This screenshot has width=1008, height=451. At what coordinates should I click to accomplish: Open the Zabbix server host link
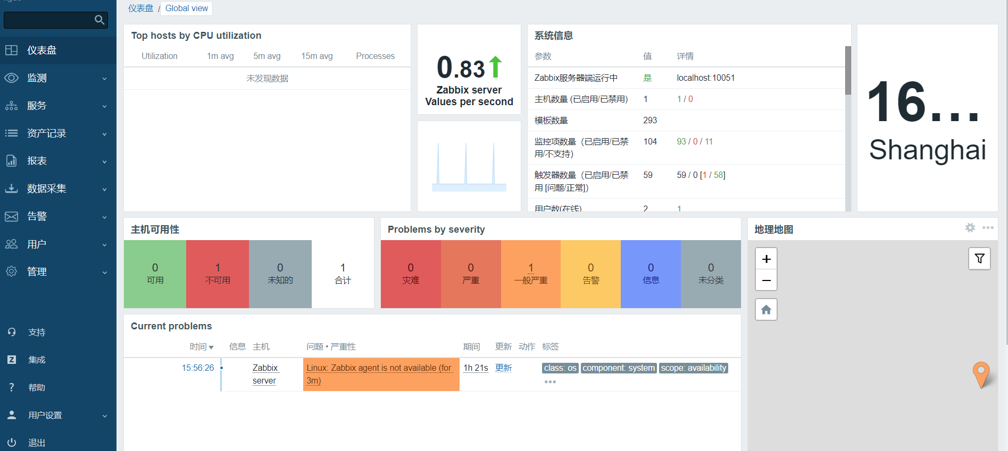(x=265, y=374)
